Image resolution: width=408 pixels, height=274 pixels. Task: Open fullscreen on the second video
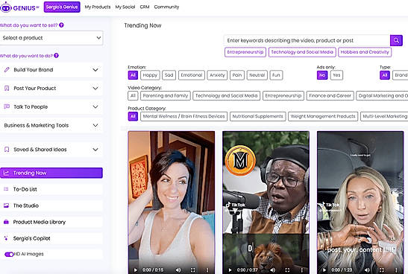(287, 270)
